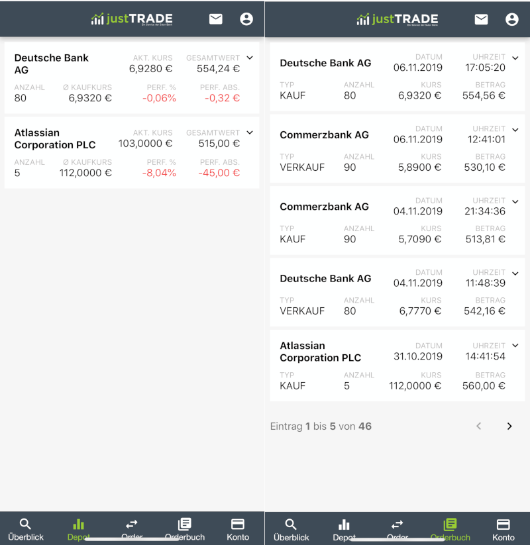Click the order time 21:34:36
This screenshot has height=545, width=530.
tap(485, 211)
